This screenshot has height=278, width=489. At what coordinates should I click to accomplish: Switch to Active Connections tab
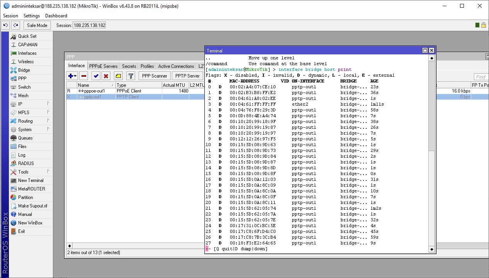[176, 66]
